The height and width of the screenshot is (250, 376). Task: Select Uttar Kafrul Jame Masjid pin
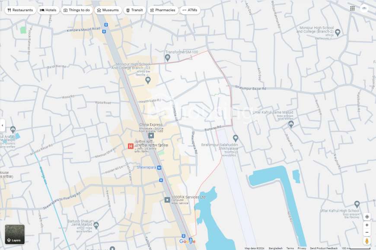(x=291, y=124)
